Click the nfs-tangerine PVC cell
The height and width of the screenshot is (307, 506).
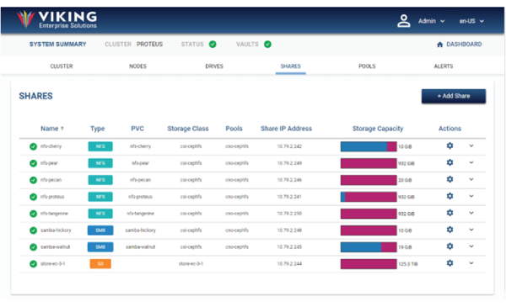pos(140,214)
